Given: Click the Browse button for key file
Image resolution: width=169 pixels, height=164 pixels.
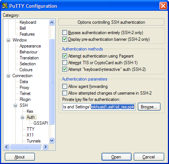Looking at the screenshot, I should tap(149, 107).
